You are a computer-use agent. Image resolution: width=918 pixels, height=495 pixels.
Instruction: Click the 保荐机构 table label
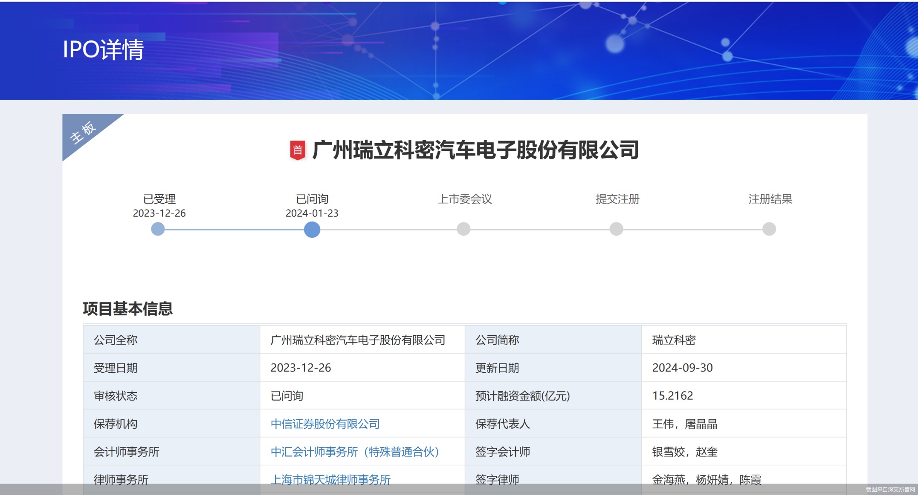point(116,424)
